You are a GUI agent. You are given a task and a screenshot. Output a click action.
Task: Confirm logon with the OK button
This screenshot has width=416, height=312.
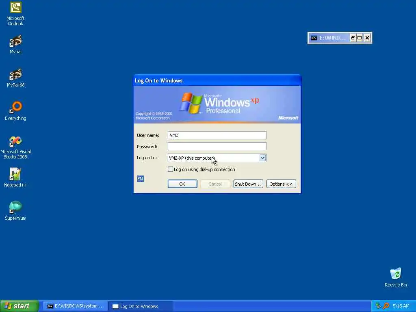[x=182, y=184]
